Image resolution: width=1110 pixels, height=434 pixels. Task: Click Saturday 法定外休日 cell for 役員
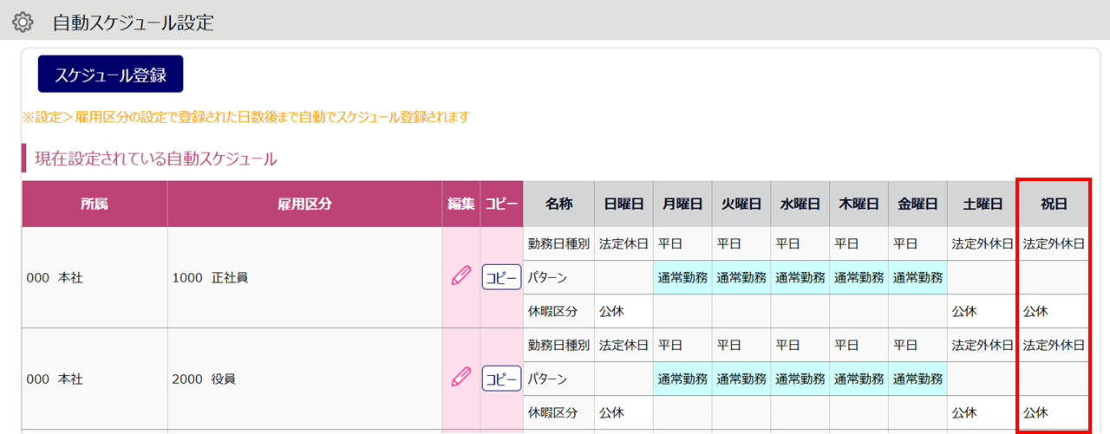pos(983,345)
